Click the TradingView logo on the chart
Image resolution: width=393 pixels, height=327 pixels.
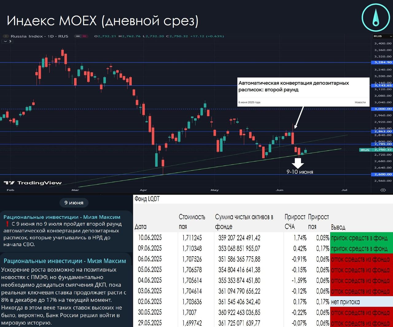(x=33, y=183)
